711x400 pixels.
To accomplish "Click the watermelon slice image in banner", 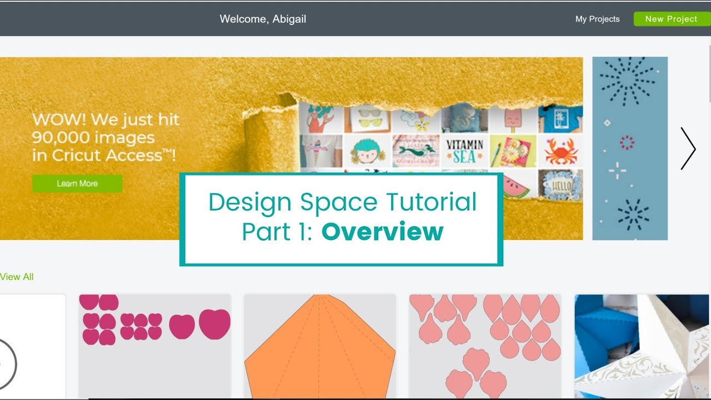I will [512, 183].
